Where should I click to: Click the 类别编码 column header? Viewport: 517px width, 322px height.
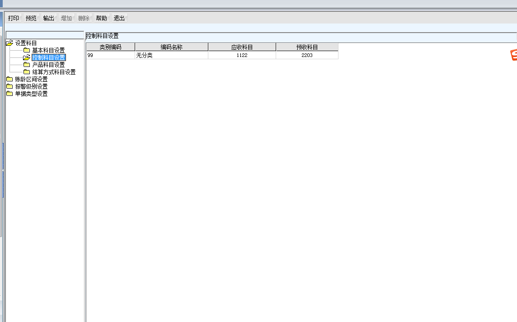click(x=110, y=47)
